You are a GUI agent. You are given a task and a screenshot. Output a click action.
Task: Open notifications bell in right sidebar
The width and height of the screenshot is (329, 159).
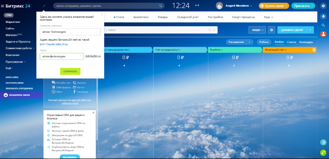(323, 16)
